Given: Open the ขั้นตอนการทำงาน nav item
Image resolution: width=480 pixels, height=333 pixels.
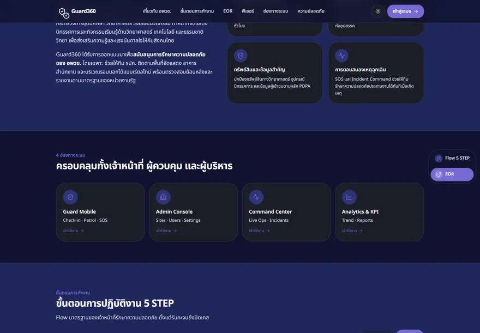Looking at the screenshot, I should click(197, 11).
